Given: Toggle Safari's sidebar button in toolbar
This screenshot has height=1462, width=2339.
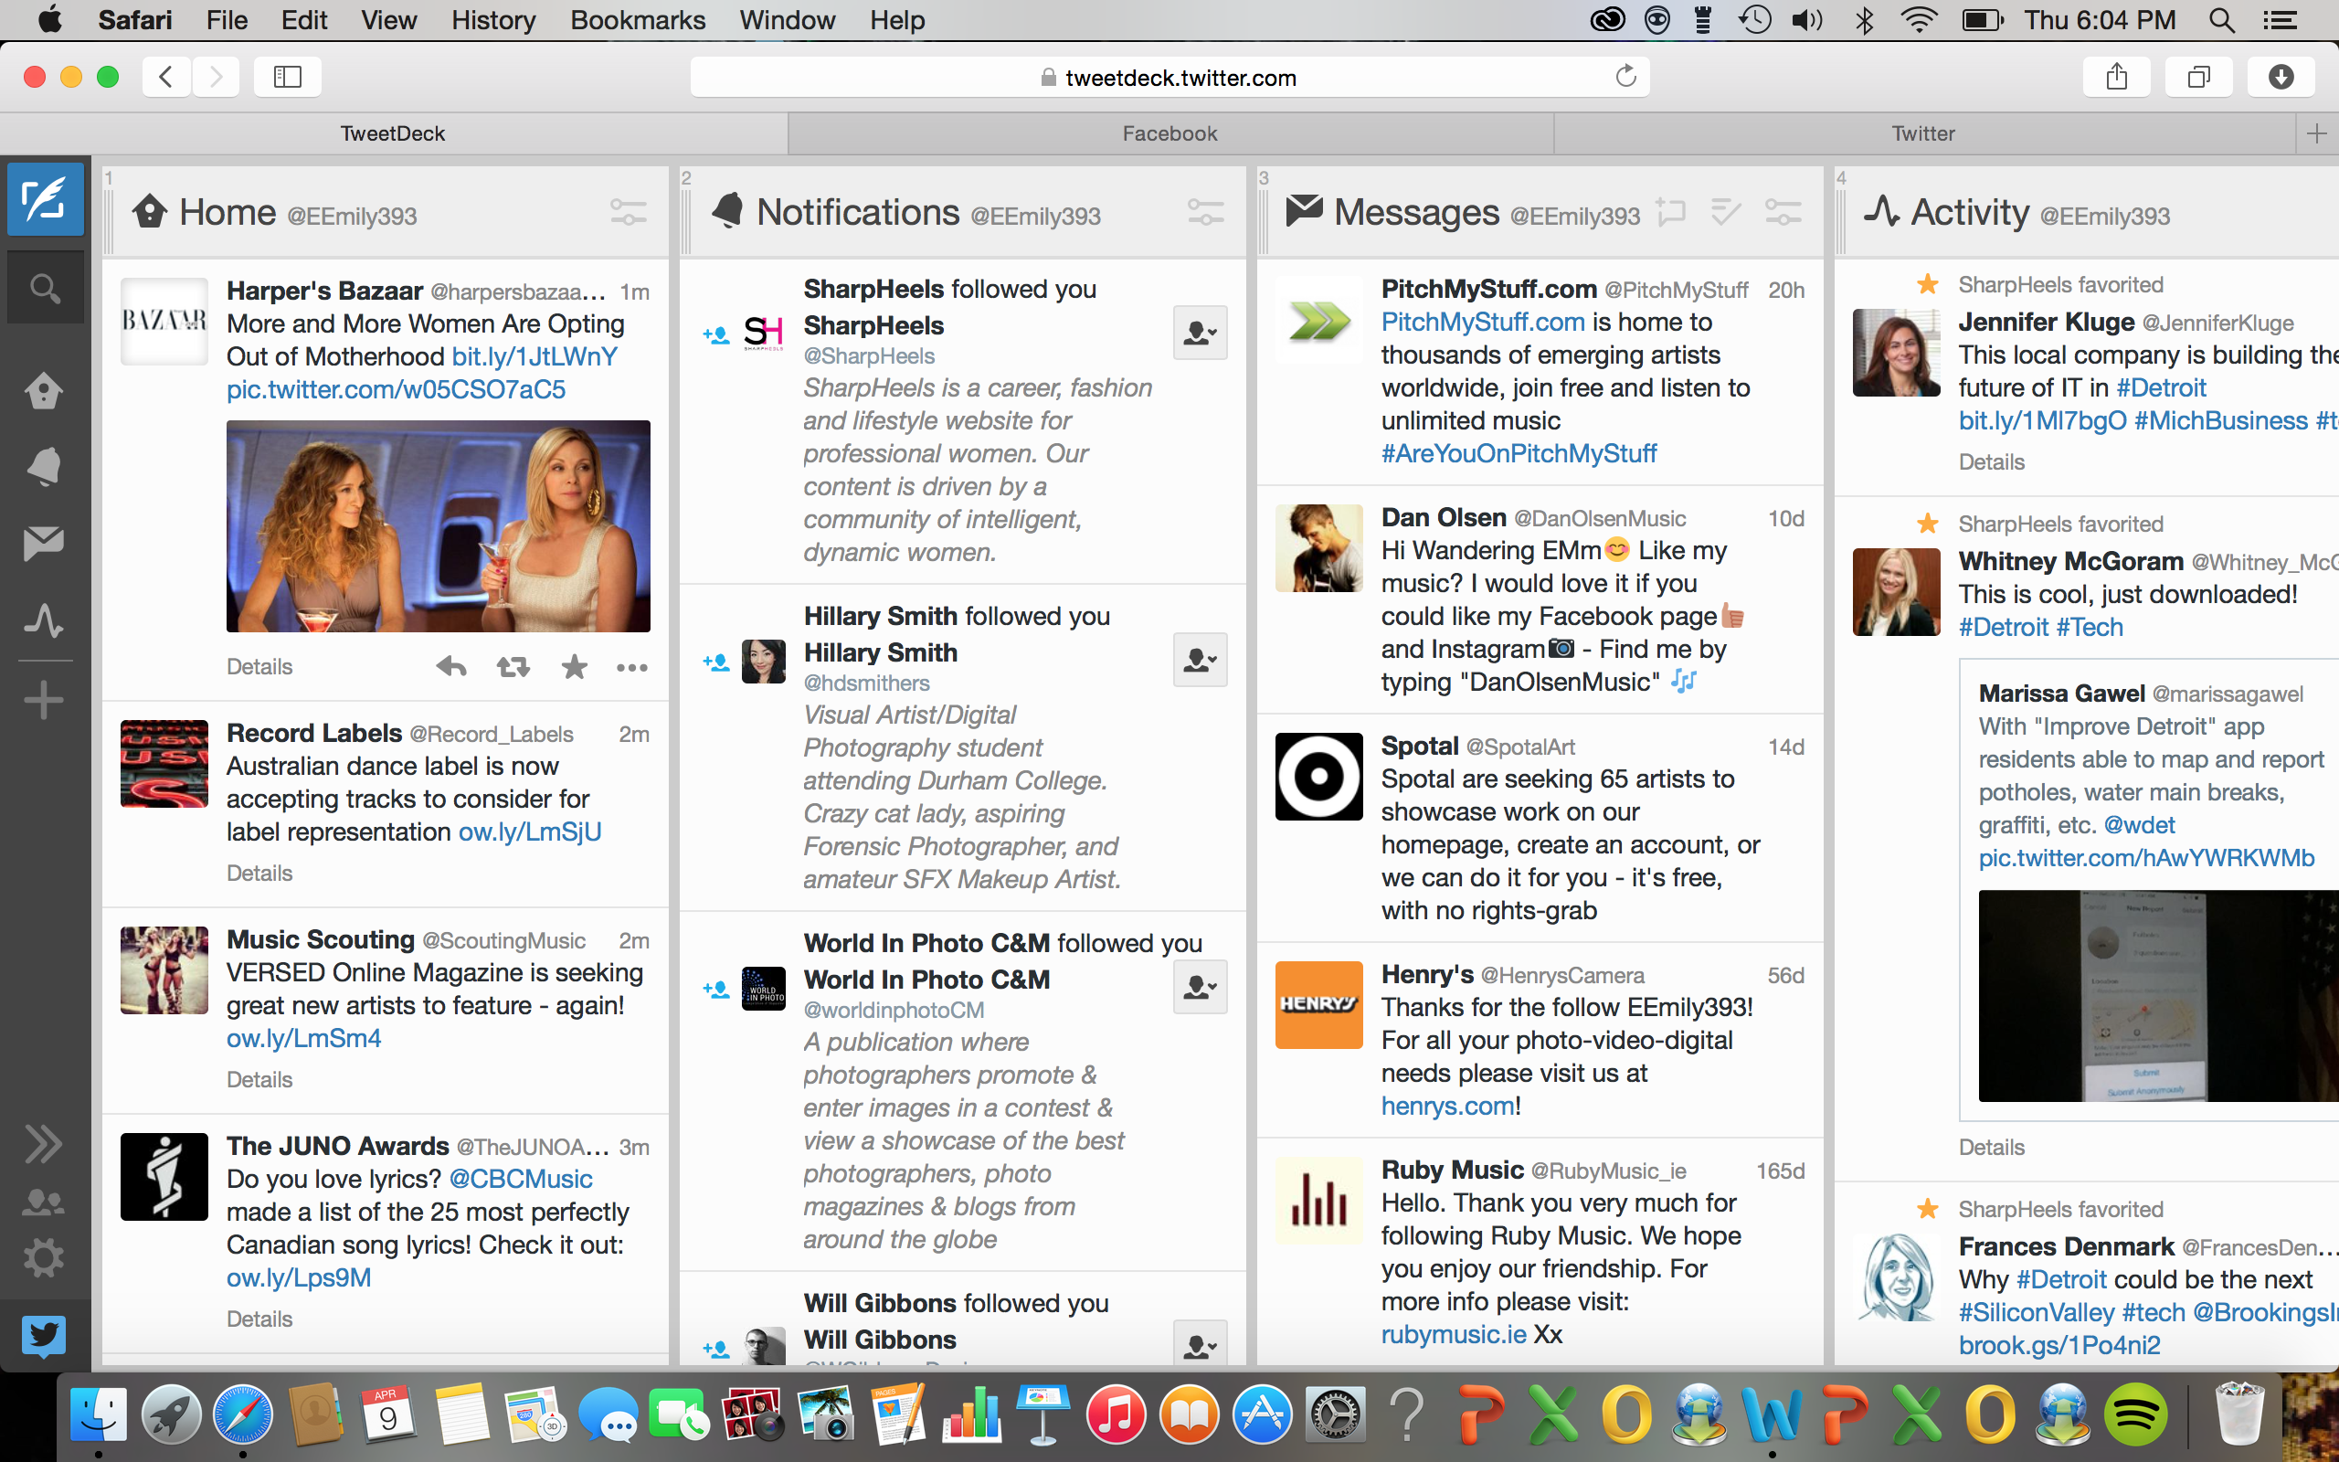Looking at the screenshot, I should click(x=287, y=78).
